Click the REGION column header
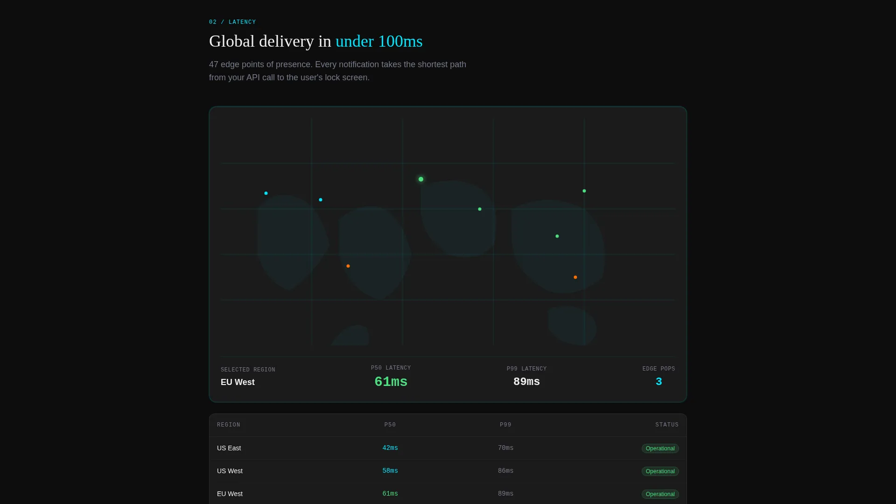896x504 pixels. (x=229, y=425)
